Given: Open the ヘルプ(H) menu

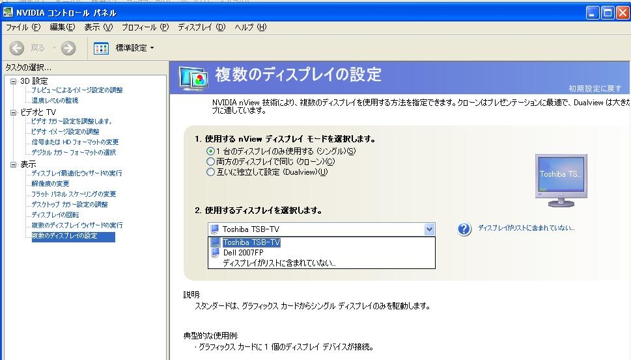Looking at the screenshot, I should point(250,27).
